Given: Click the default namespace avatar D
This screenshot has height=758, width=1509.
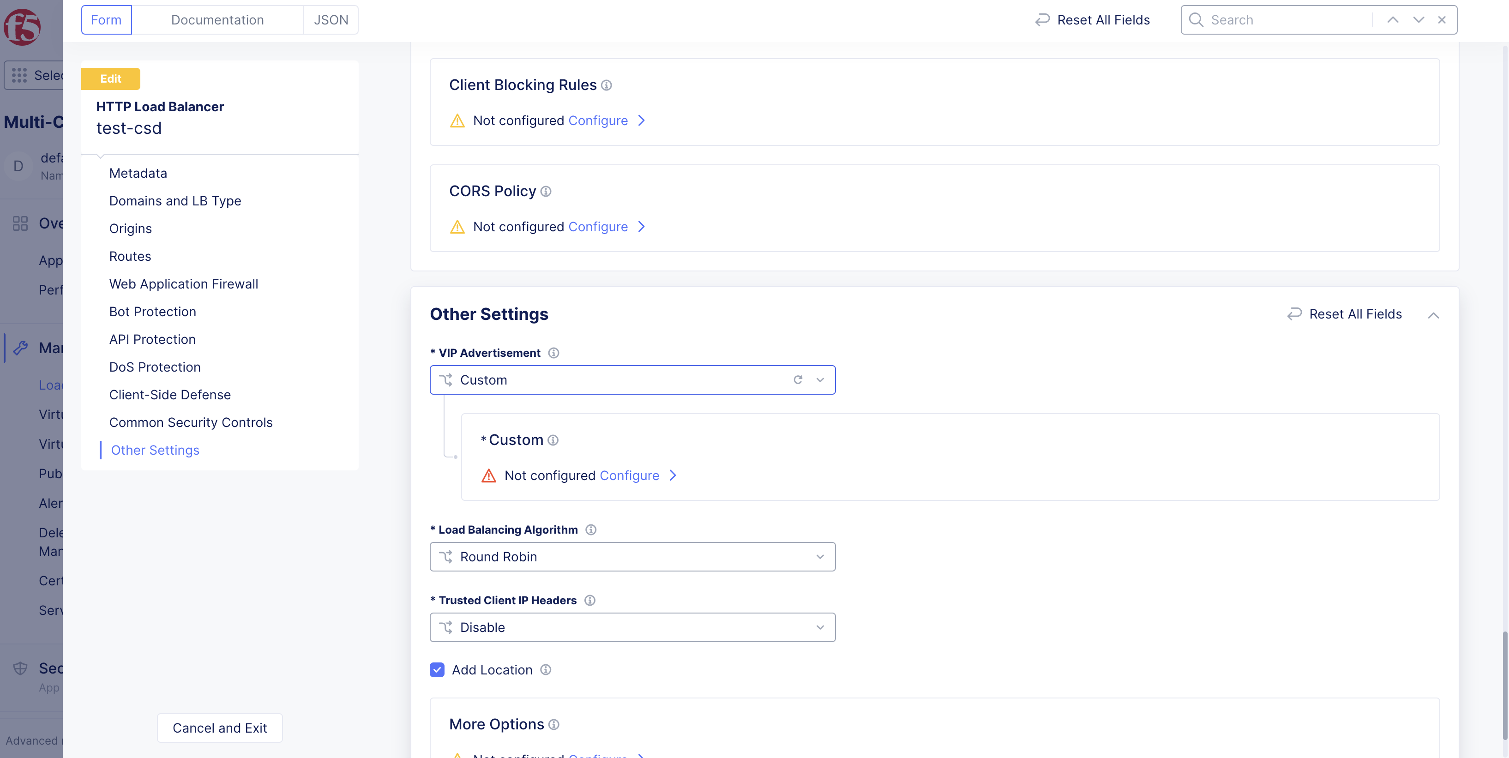Looking at the screenshot, I should click(18, 166).
